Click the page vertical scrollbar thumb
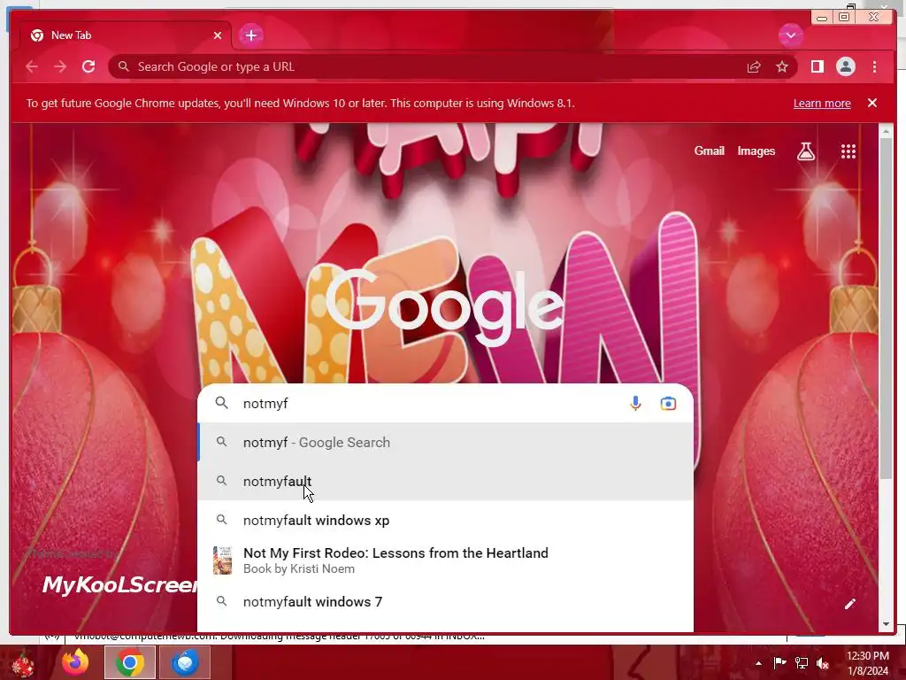The height and width of the screenshot is (680, 906). pos(886,309)
